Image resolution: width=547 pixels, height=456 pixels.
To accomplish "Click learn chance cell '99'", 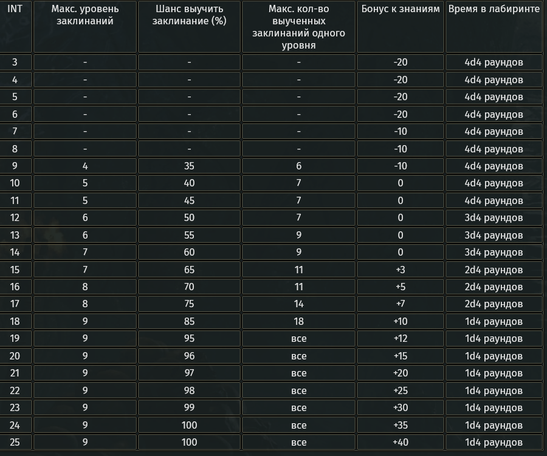I will coord(189,407).
